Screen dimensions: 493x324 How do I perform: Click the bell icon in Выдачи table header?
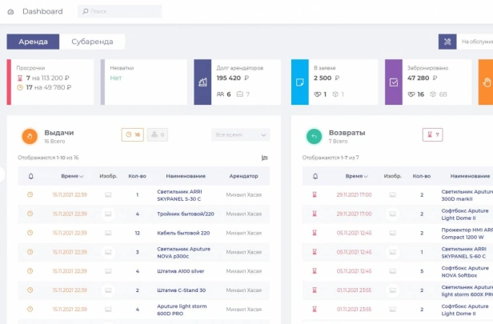pyautogui.click(x=30, y=176)
